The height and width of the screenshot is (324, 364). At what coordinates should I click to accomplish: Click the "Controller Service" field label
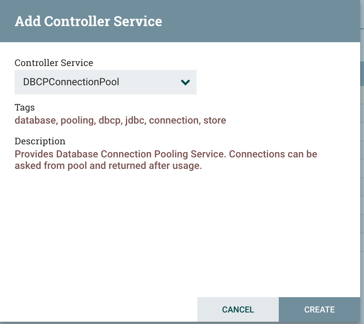point(54,63)
